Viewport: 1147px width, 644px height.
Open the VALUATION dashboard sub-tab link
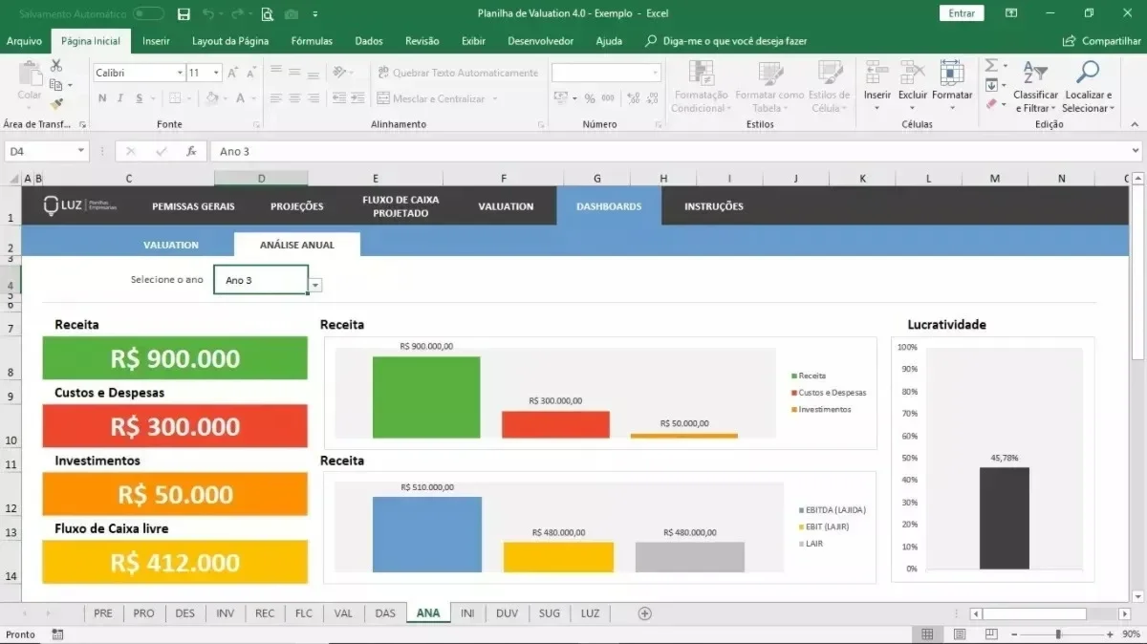[x=171, y=245]
